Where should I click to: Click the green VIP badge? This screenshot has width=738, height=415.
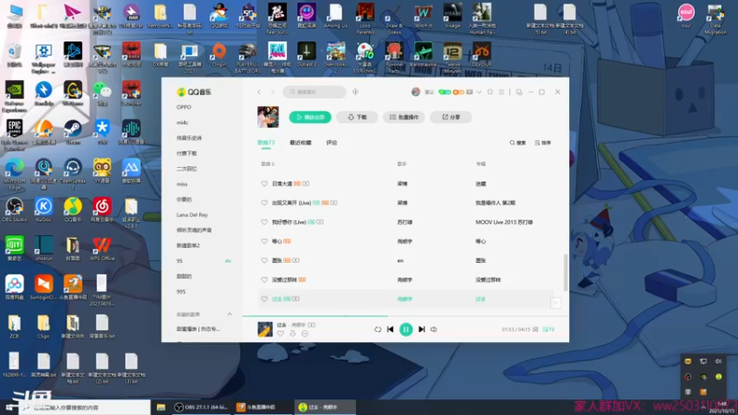coord(445,91)
